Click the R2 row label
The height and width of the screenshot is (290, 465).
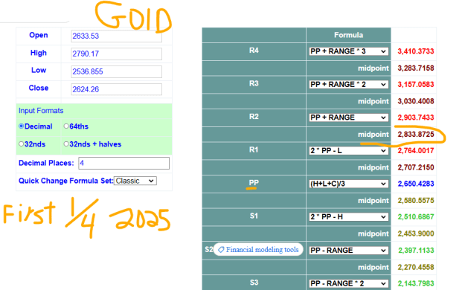pyautogui.click(x=254, y=117)
